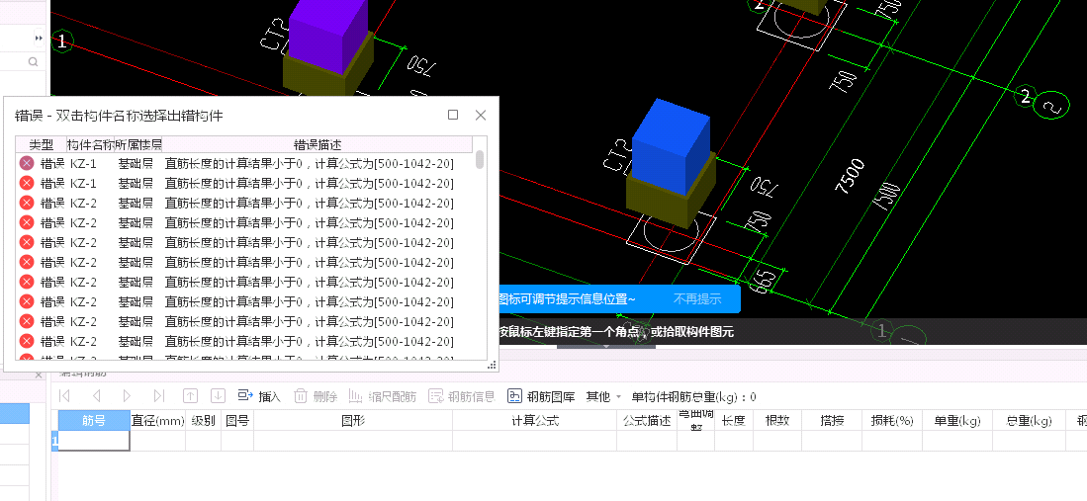The height and width of the screenshot is (501, 1087).
Task: Click purple error icon of first KZ-1 row
Action: [x=27, y=163]
